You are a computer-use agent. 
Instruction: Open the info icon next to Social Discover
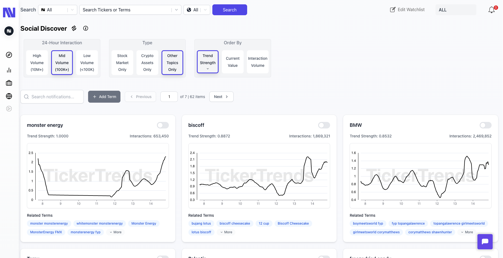pos(86,28)
